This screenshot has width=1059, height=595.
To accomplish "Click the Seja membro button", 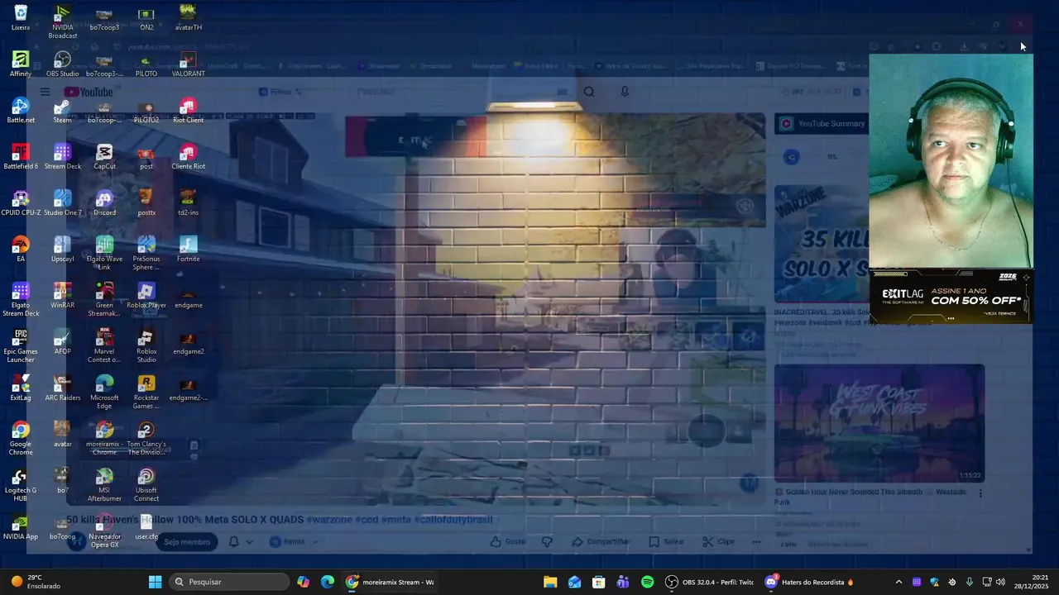I will [x=187, y=542].
